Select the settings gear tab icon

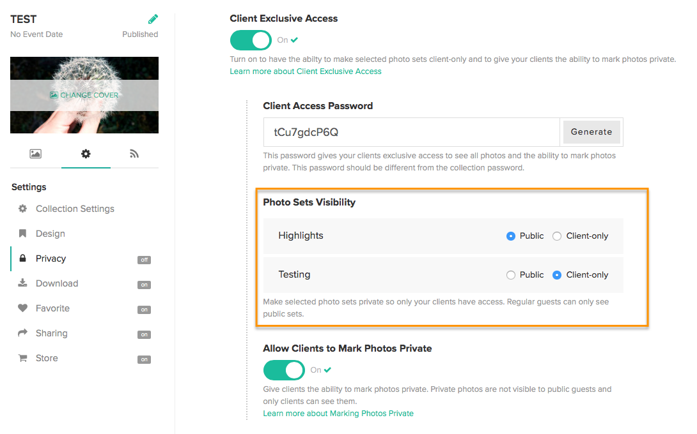[86, 154]
